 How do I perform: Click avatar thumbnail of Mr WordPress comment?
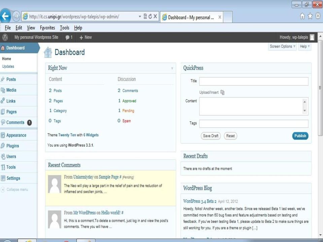click(55, 219)
